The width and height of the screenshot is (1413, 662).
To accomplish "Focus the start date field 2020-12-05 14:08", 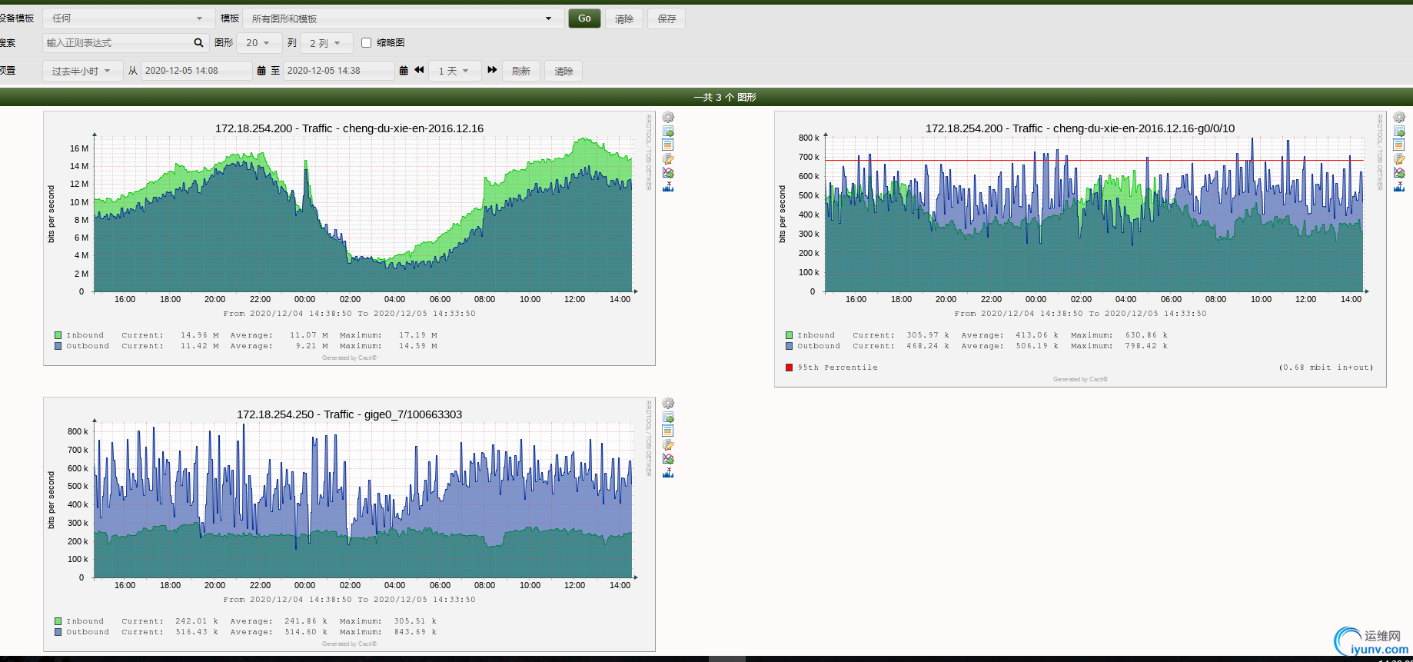I will click(197, 71).
